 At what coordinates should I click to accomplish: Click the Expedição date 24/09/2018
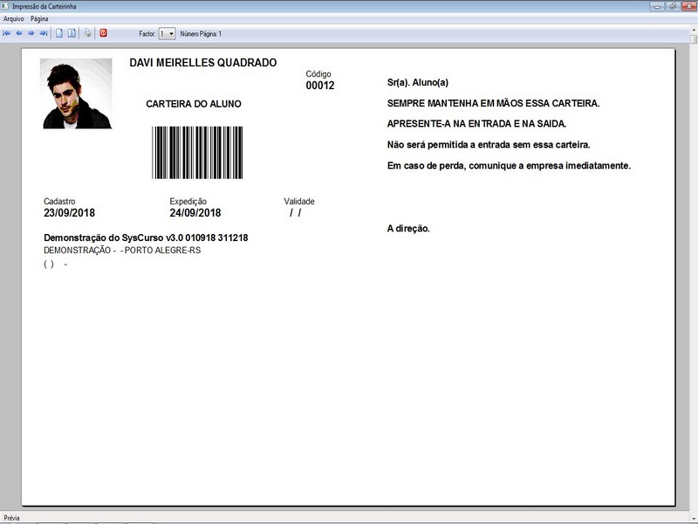195,213
